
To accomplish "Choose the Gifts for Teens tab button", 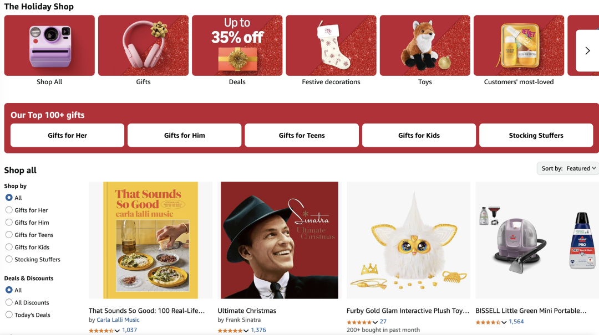I will point(302,136).
